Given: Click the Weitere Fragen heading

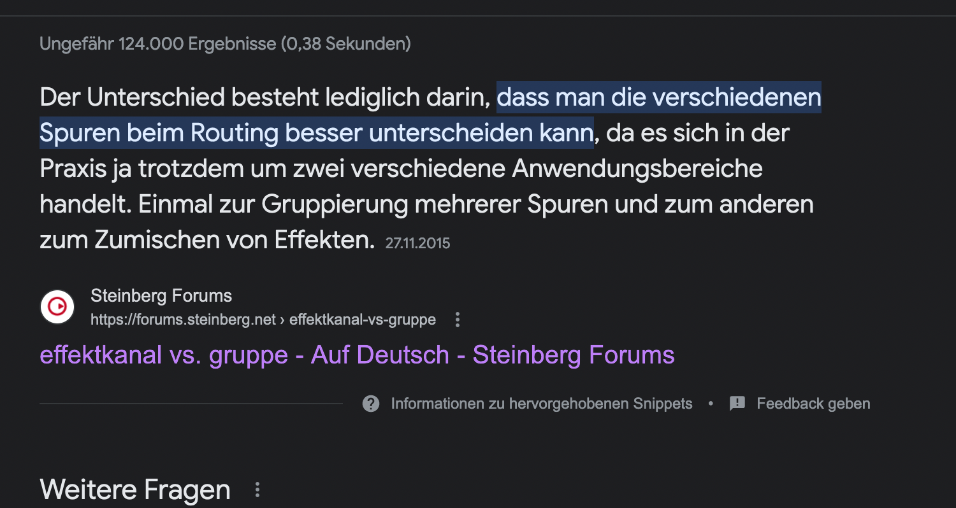Looking at the screenshot, I should coord(135,490).
